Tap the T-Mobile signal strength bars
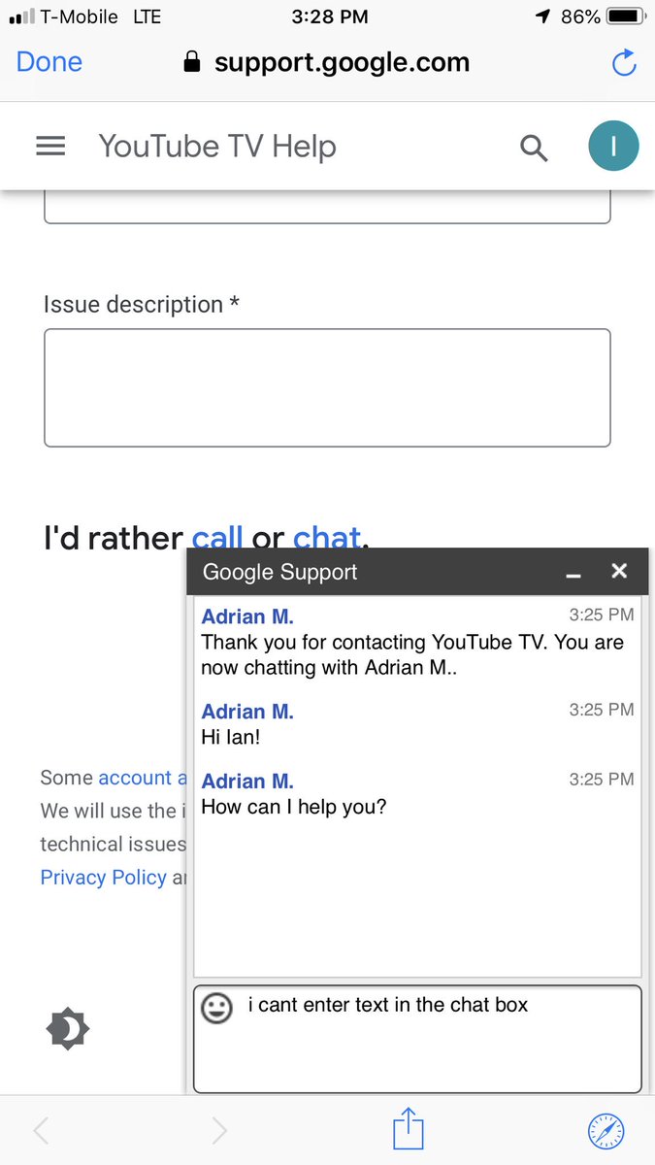Screen dimensions: 655x1165 pos(20,17)
